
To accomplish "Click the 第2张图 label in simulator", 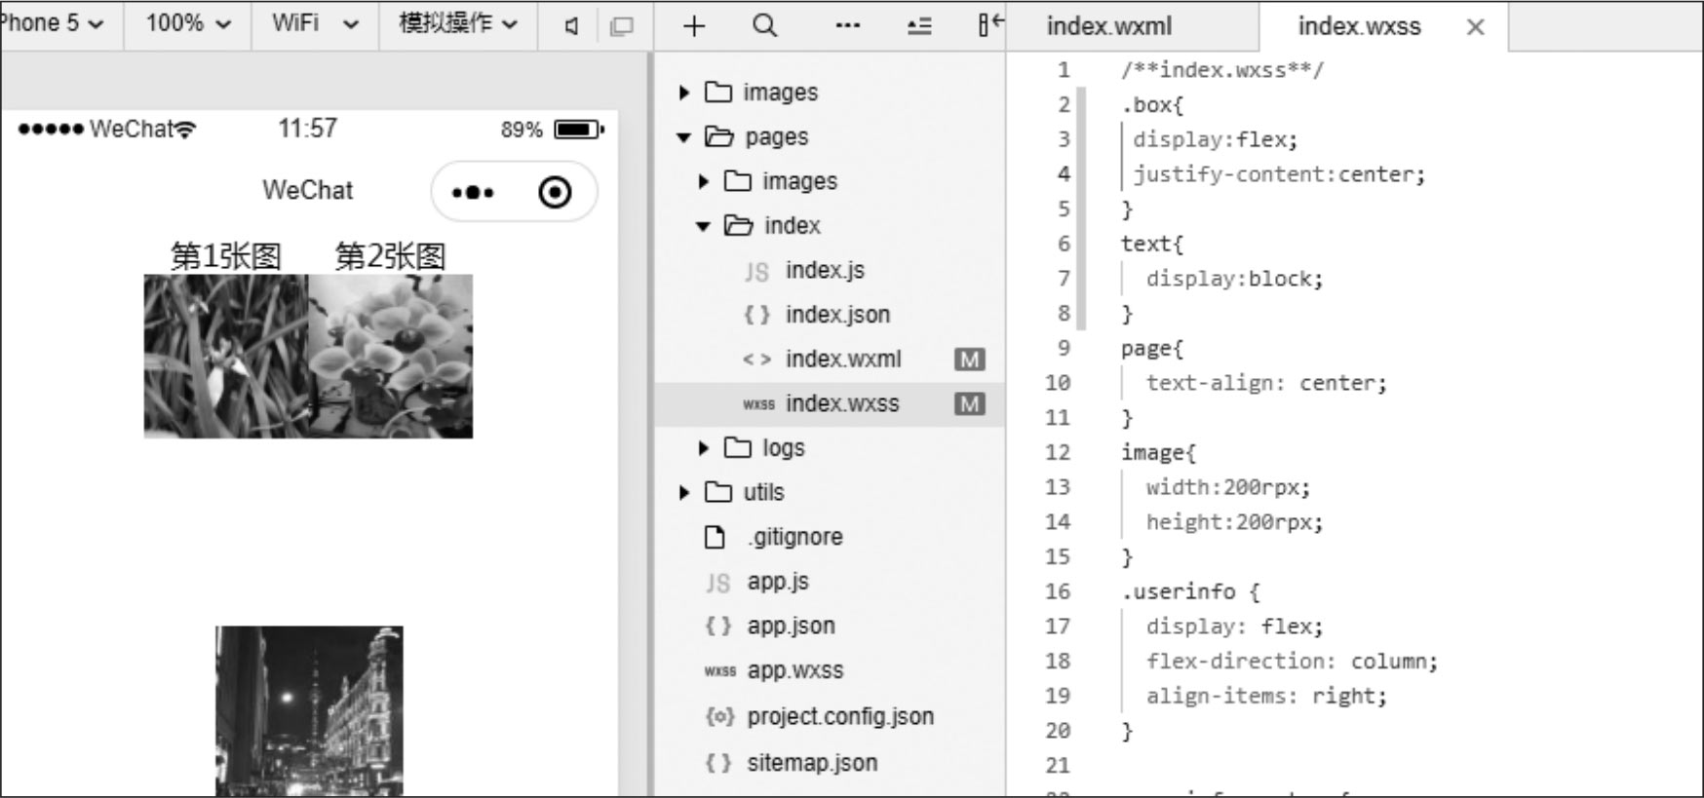I will (391, 256).
